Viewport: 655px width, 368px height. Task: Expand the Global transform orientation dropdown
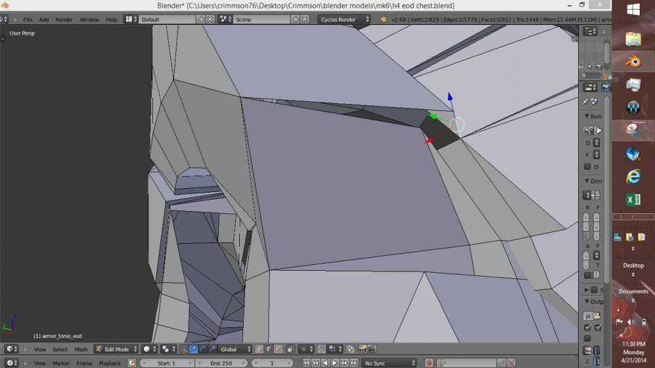point(235,349)
